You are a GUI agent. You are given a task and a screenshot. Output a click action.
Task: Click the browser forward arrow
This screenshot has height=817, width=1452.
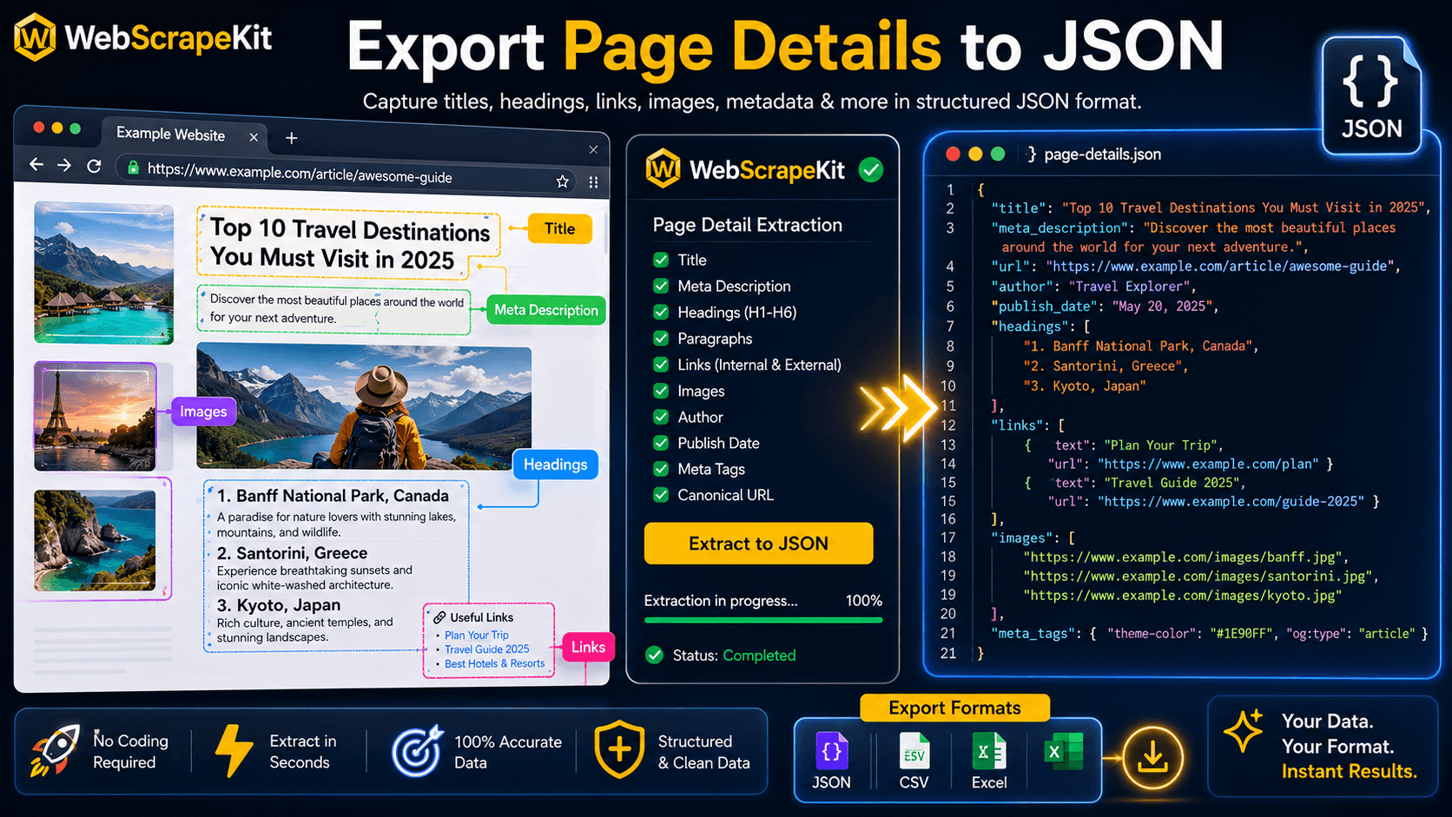(64, 165)
